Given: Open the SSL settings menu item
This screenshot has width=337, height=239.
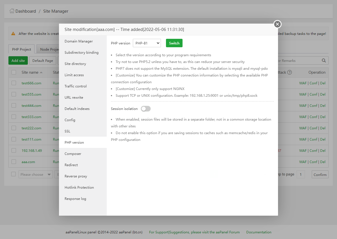Looking at the screenshot, I should pos(67,131).
